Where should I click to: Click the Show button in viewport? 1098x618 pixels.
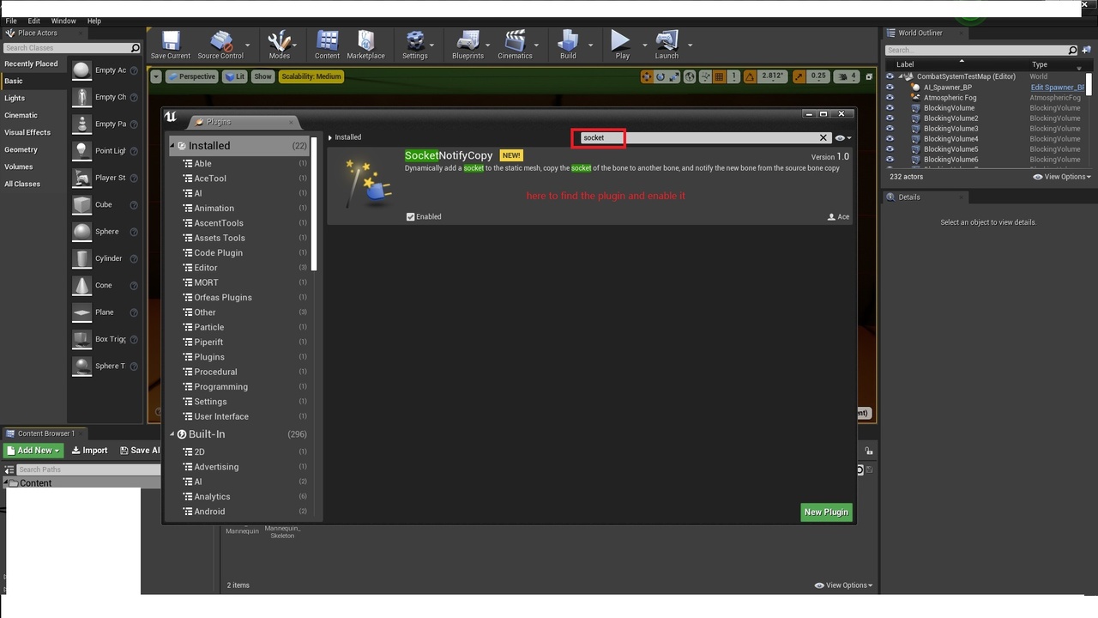[262, 76]
